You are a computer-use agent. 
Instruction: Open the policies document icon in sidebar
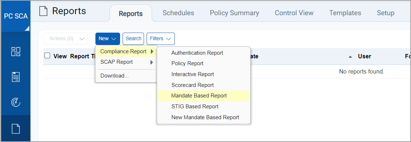click(x=16, y=77)
